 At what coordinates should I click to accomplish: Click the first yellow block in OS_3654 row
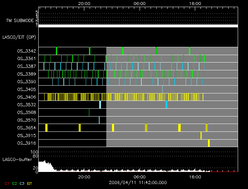pyautogui.click(x=46, y=128)
